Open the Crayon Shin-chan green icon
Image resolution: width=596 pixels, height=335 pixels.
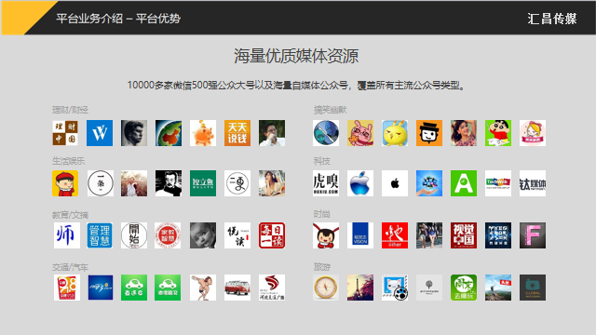pos(498,133)
